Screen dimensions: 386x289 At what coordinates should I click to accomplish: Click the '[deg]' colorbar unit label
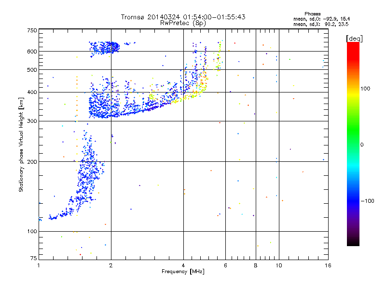coord(354,39)
